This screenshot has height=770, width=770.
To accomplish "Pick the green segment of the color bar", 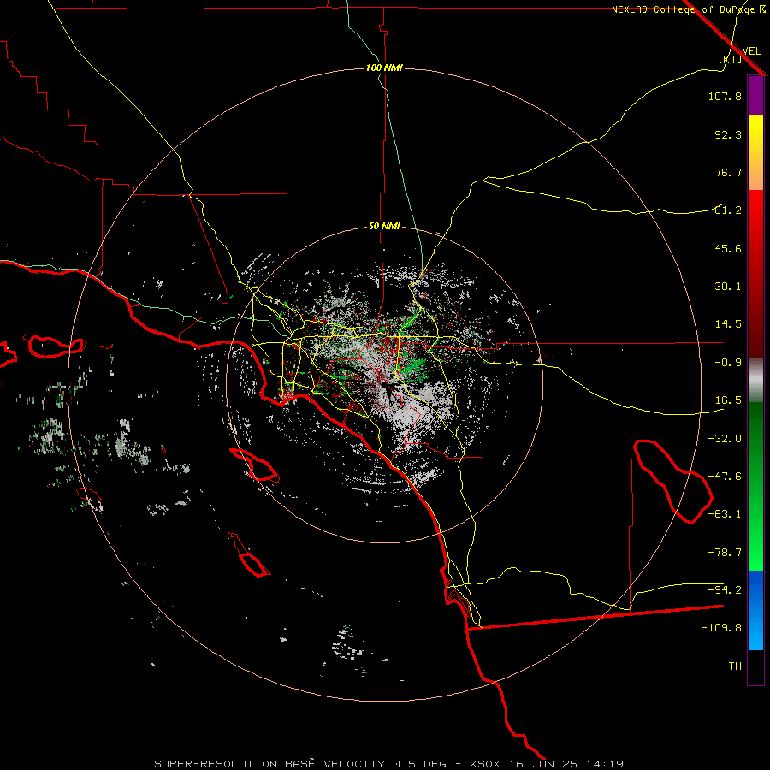I will tap(755, 486).
